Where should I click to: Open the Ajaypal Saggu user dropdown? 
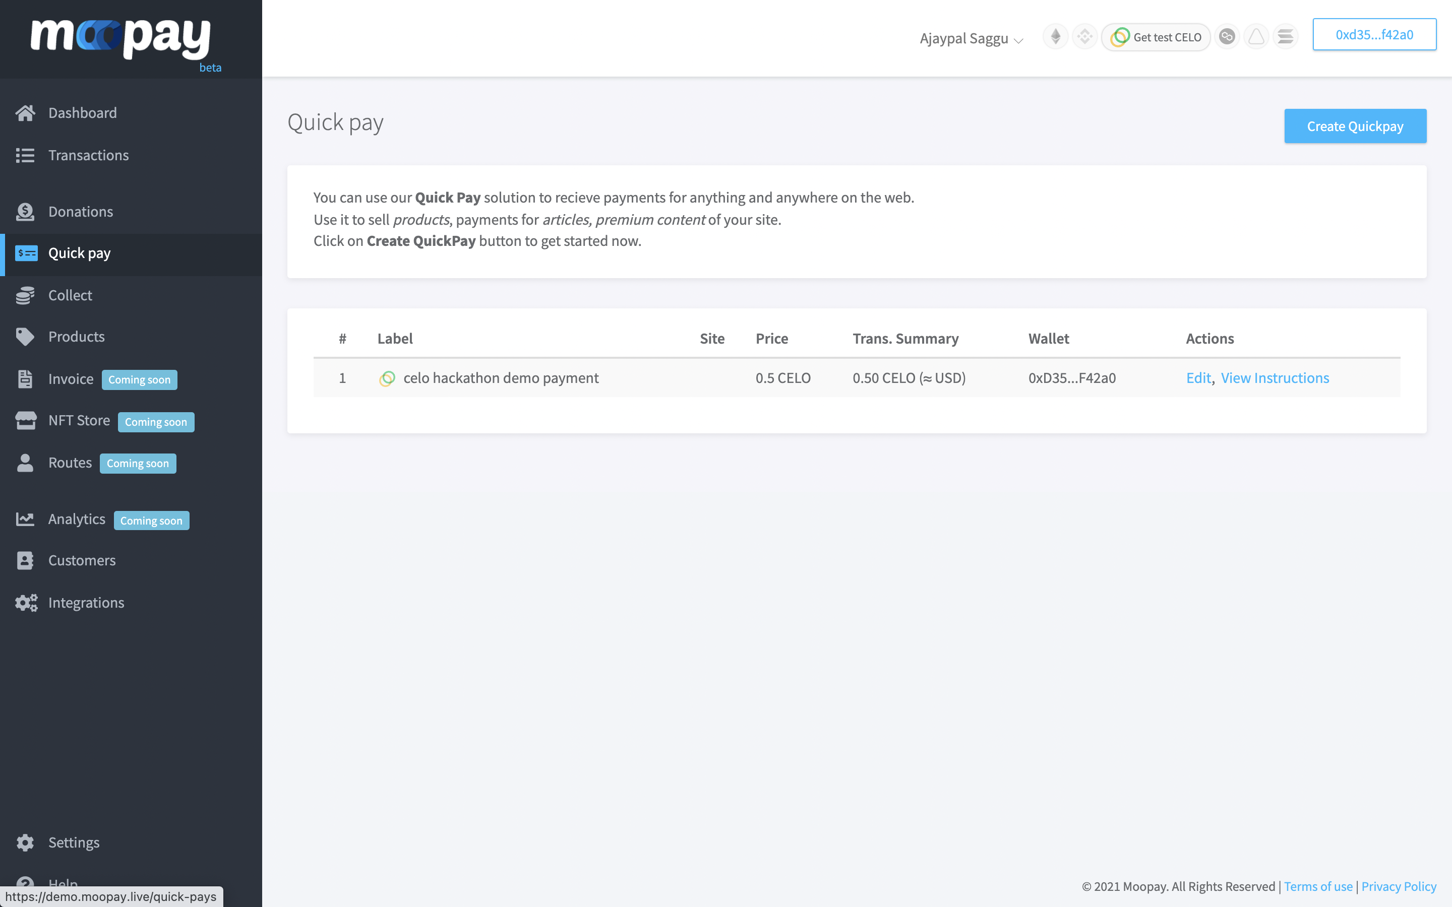[x=971, y=39]
